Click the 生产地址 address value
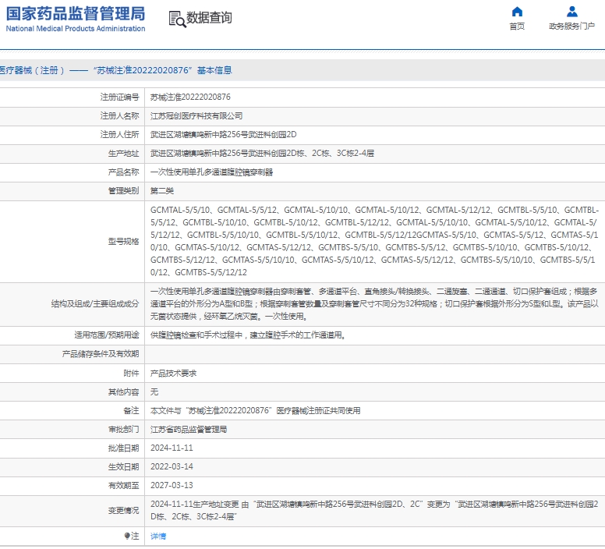Image resolution: width=605 pixels, height=549 pixels. click(x=263, y=154)
